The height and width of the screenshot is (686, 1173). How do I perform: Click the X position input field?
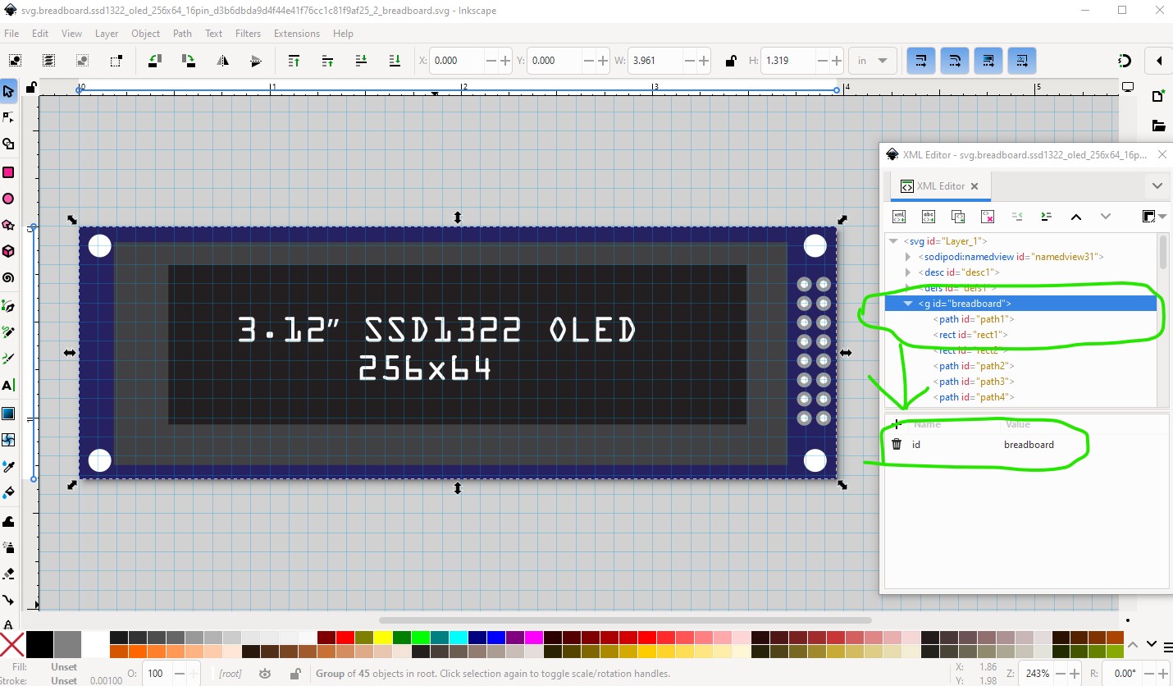pos(457,61)
